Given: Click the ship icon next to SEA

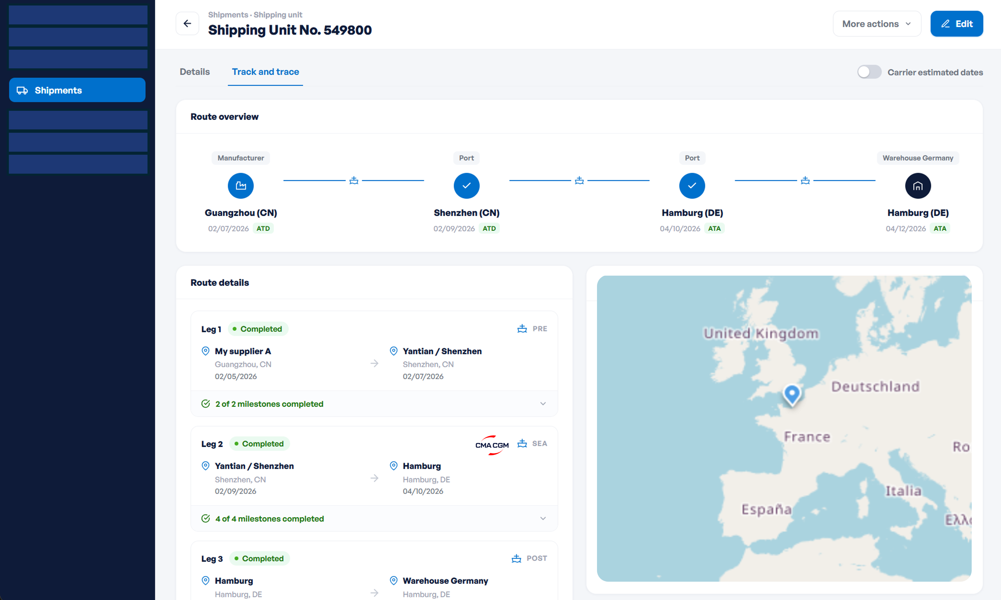Looking at the screenshot, I should (522, 443).
